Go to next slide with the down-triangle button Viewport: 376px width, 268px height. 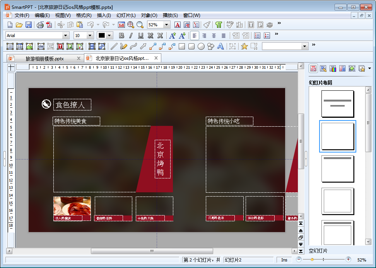coord(301,244)
